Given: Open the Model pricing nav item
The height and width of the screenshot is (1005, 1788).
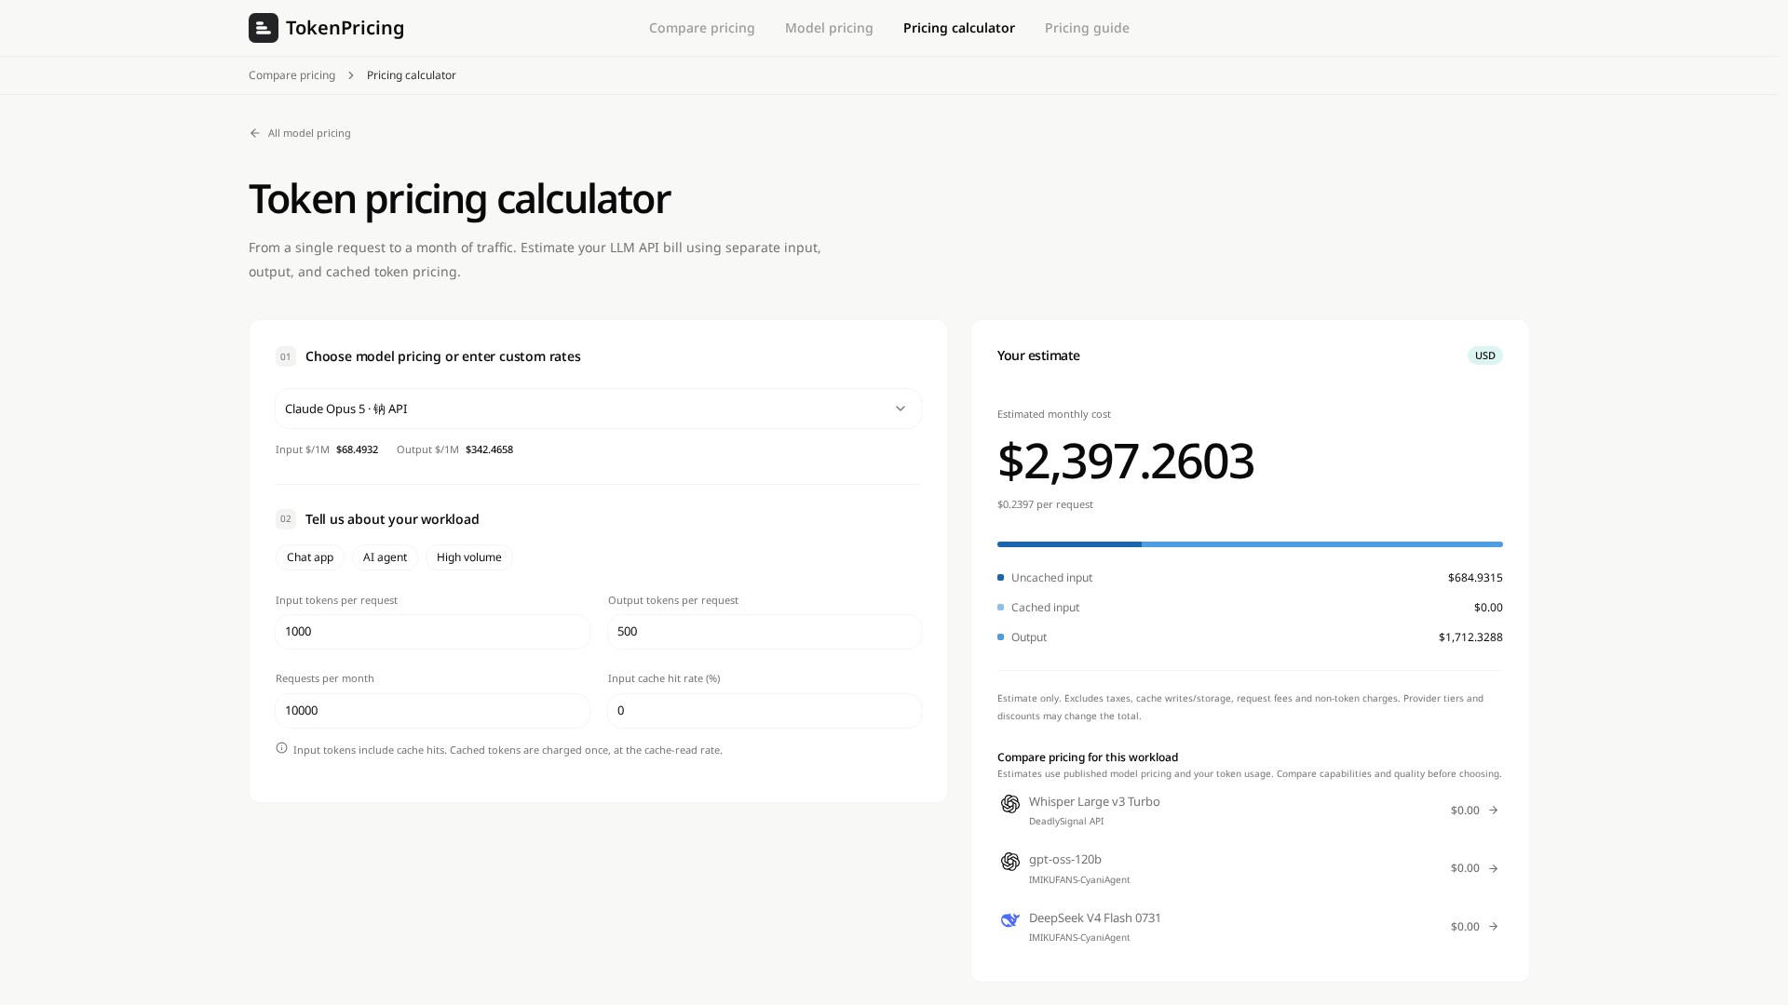Looking at the screenshot, I should tap(829, 28).
